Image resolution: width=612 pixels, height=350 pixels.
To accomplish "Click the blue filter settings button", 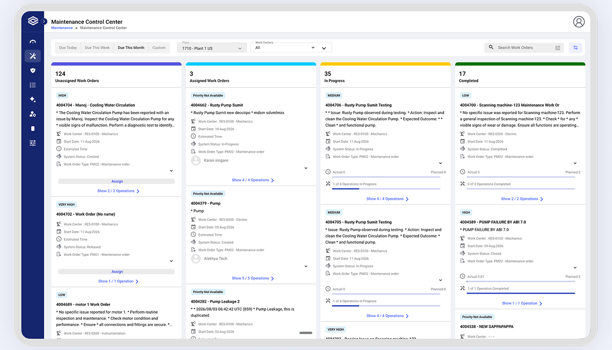I will tap(575, 48).
